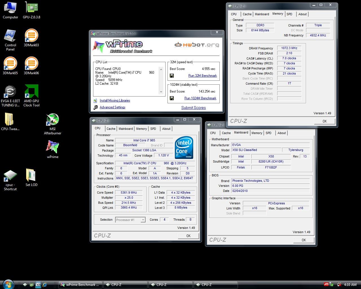
Task: Open the CPU-Tweaker folder icon
Action: pos(10,122)
